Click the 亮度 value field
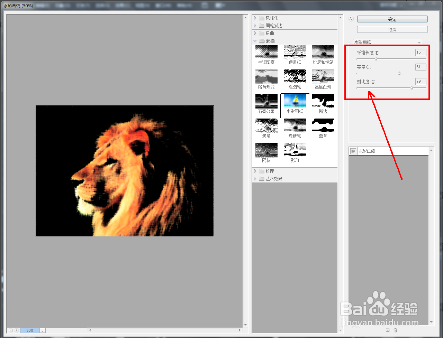 421,67
